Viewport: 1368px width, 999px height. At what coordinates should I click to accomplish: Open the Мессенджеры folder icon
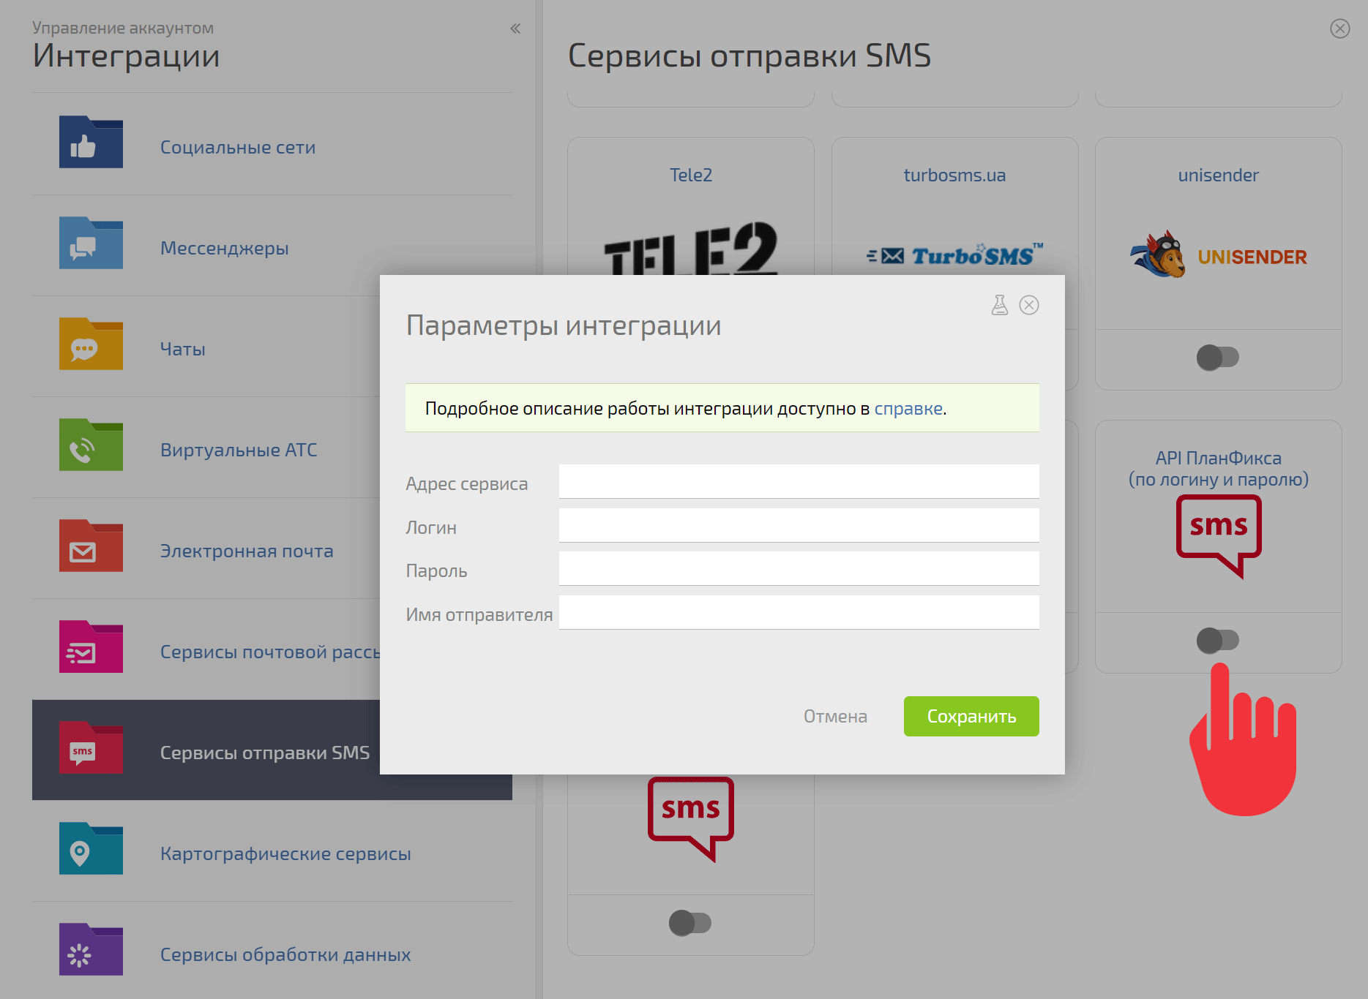(x=91, y=244)
